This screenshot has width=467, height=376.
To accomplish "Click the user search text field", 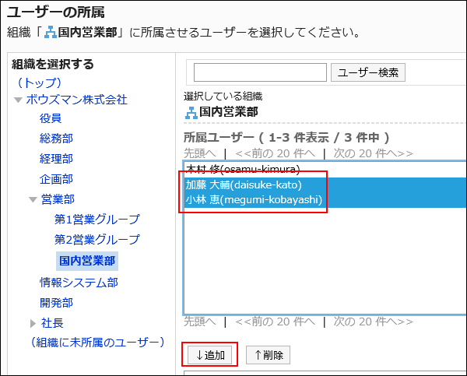I will point(260,72).
